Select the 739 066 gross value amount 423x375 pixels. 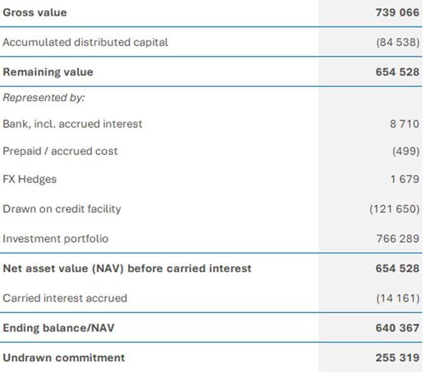point(397,13)
